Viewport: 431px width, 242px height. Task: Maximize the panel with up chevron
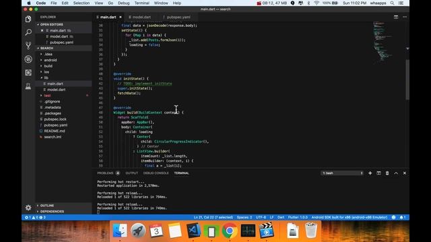(x=396, y=173)
